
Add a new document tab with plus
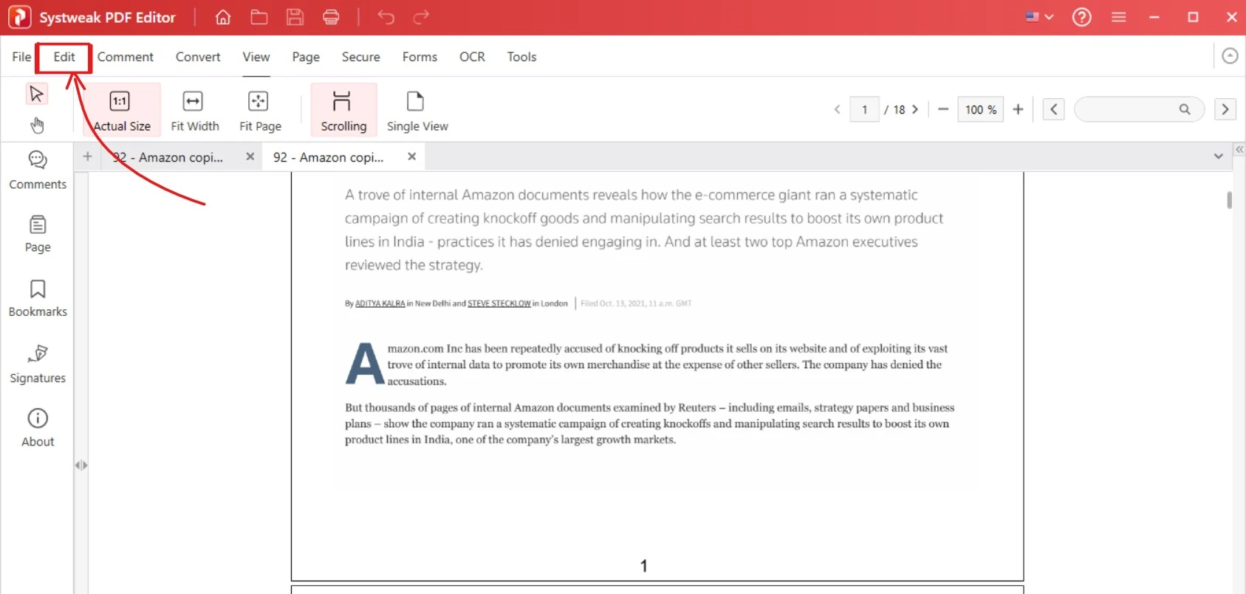click(x=87, y=156)
